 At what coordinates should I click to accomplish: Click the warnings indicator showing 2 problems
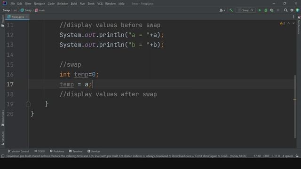point(282,23)
